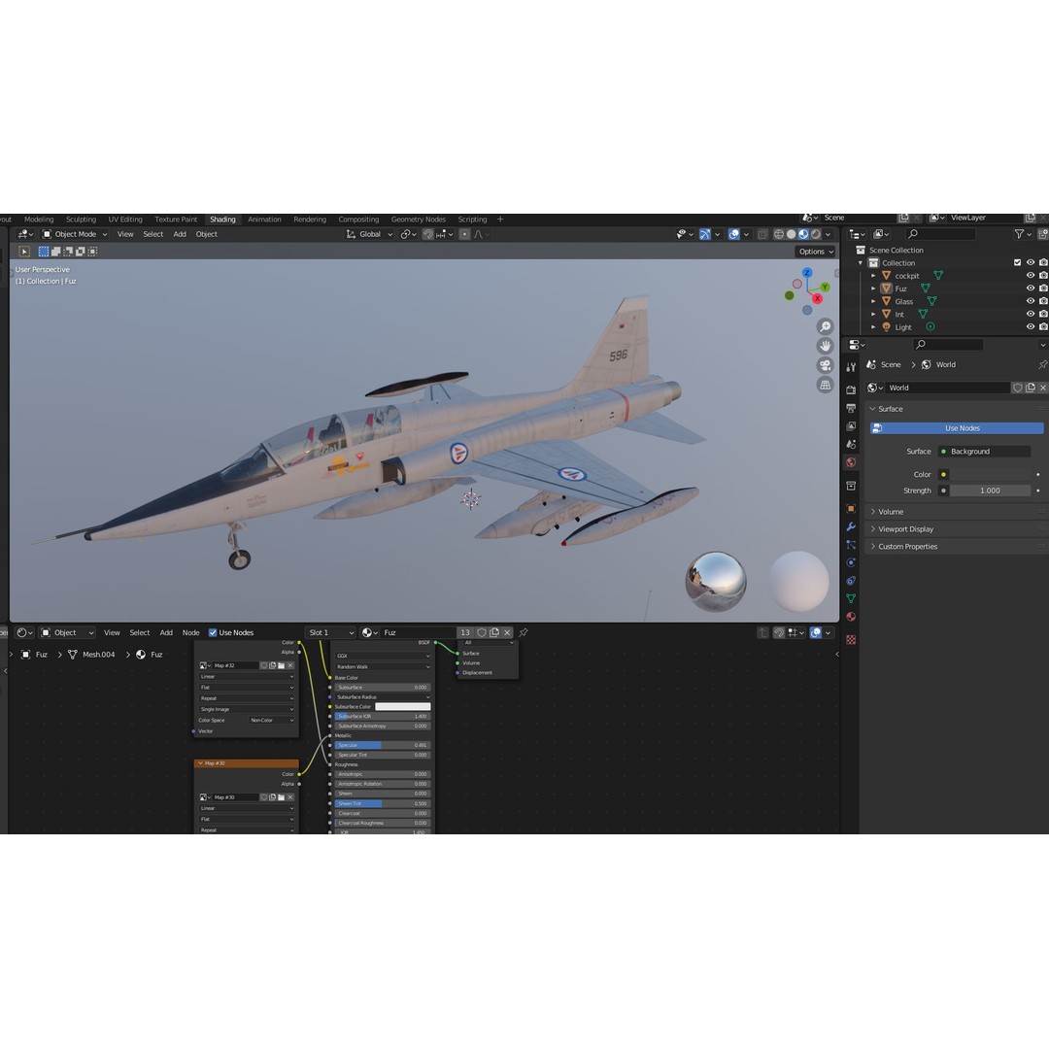Viewport: 1049px width, 1049px height.
Task: Open the Tool properties tab
Action: [851, 367]
